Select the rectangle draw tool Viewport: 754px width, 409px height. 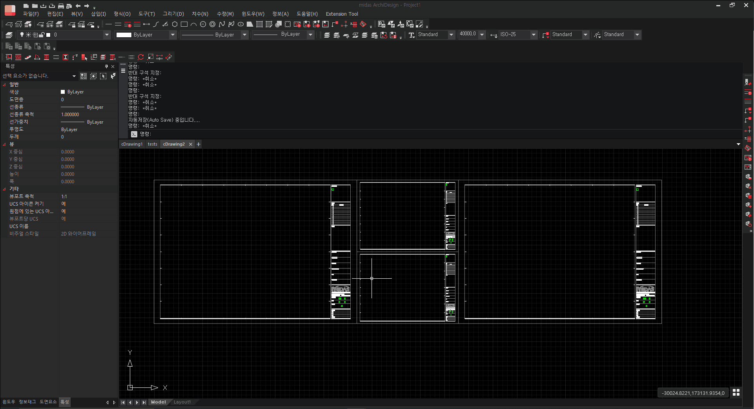pos(184,24)
